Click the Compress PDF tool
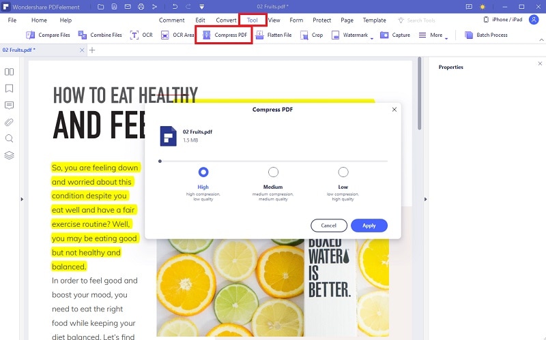This screenshot has width=546, height=340. [225, 35]
